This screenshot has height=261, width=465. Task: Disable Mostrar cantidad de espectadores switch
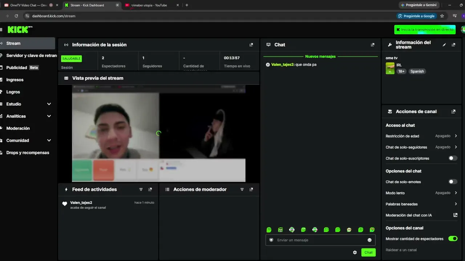click(453, 239)
